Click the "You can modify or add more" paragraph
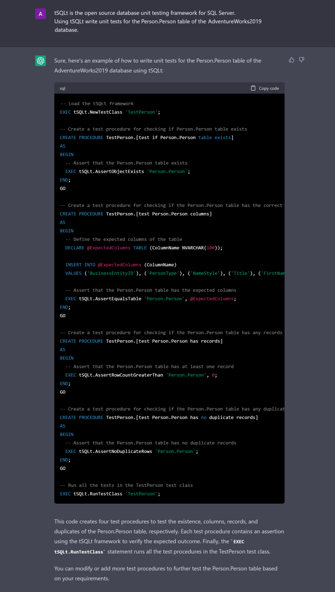This screenshot has height=592, width=335. (166, 573)
